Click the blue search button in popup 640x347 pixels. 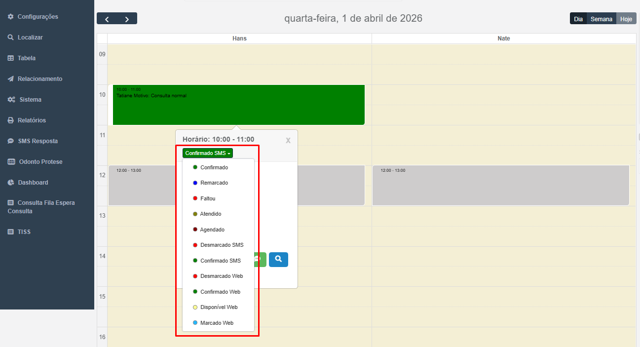[278, 259]
